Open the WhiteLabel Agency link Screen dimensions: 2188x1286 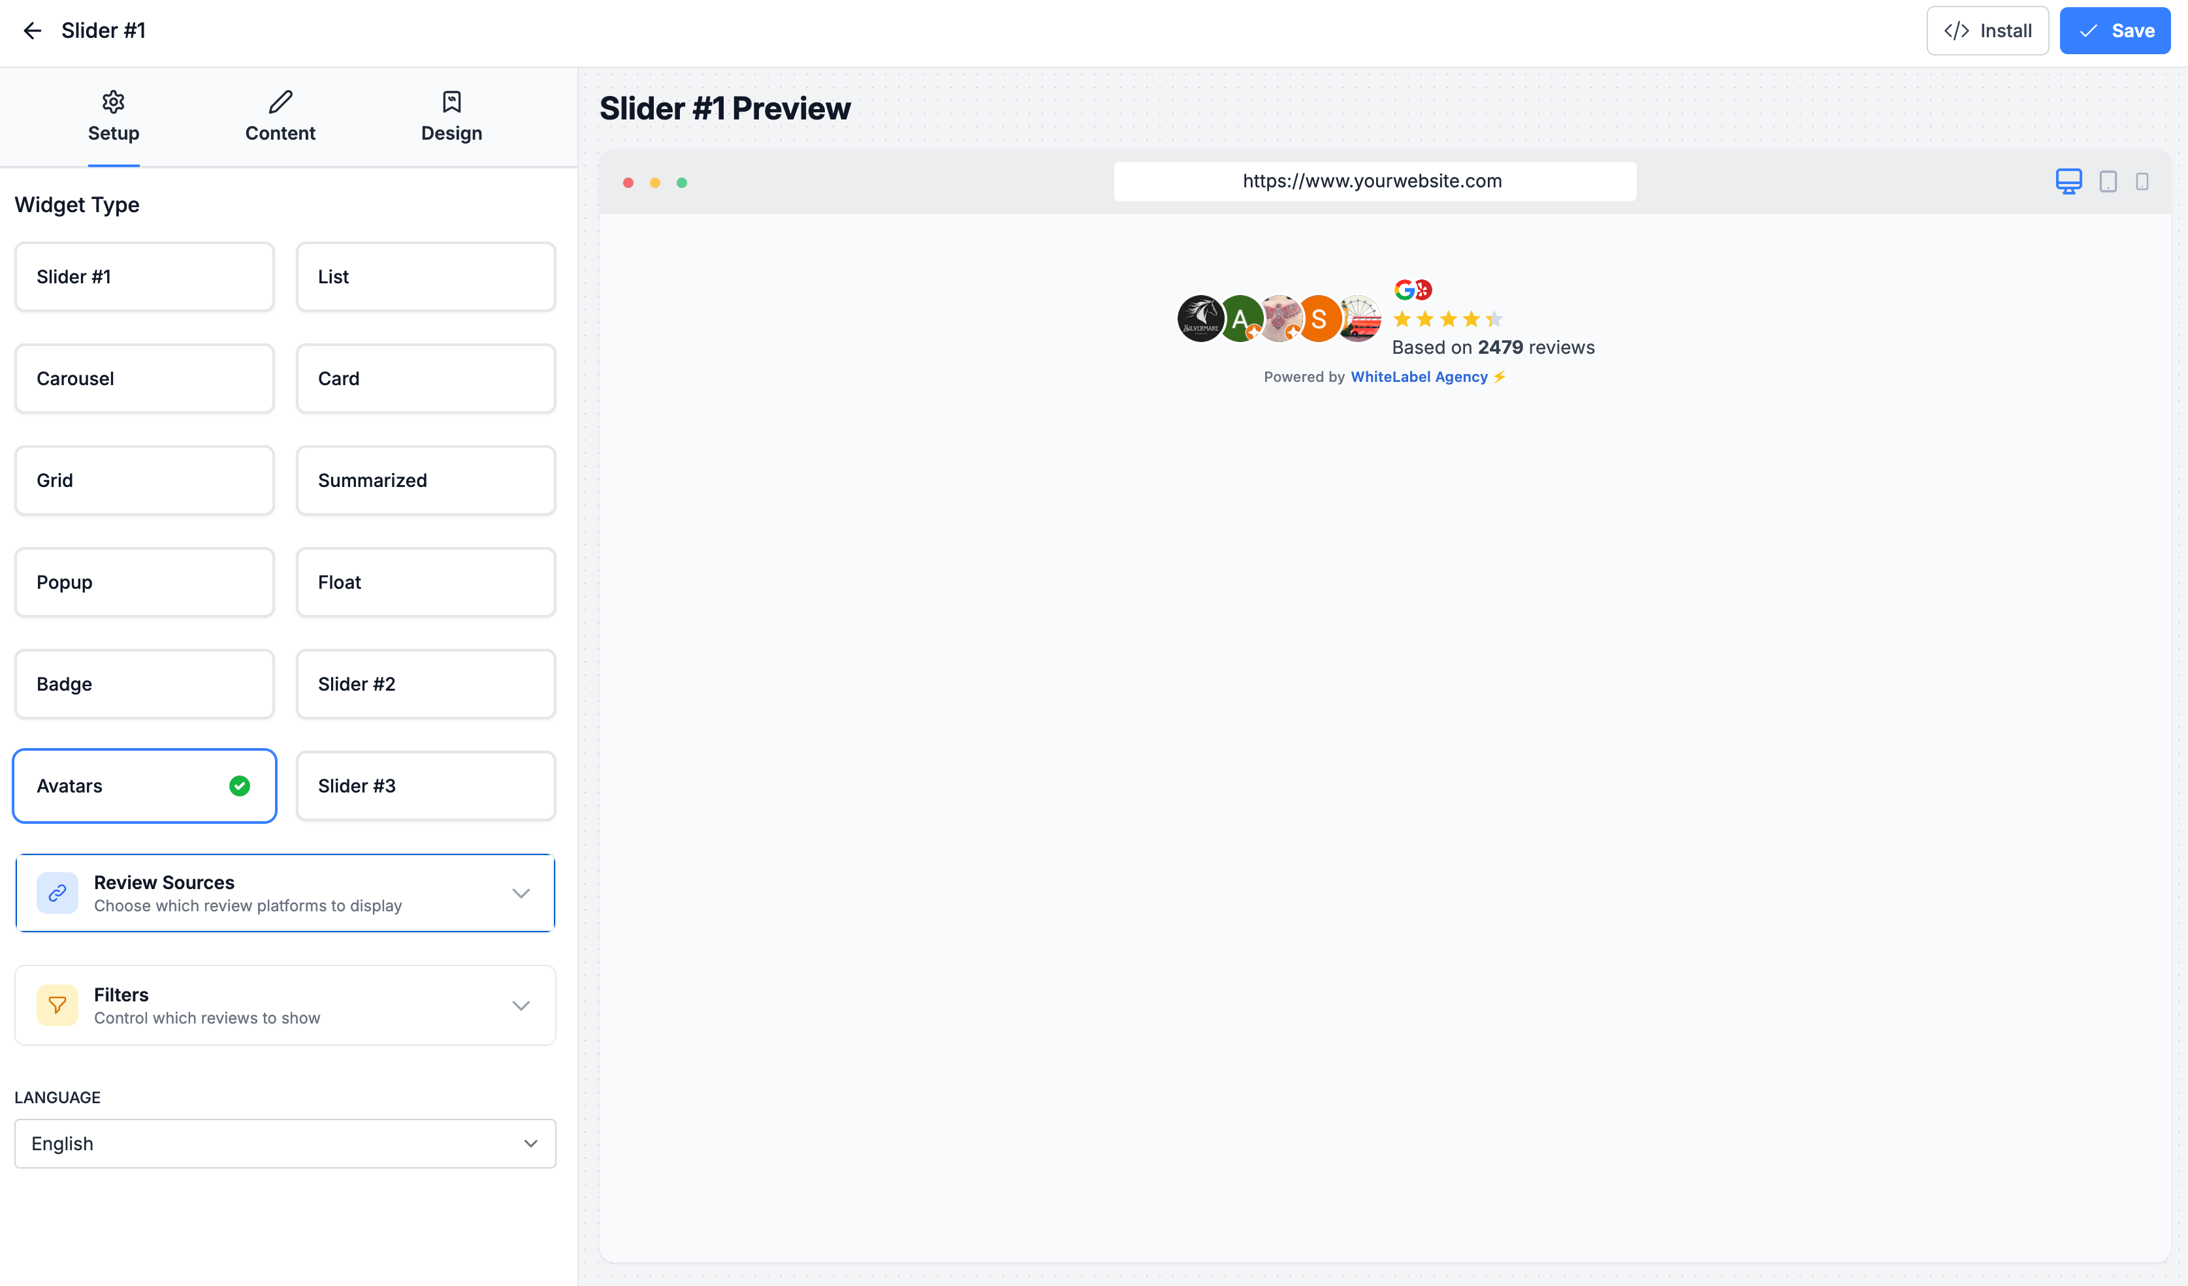coord(1419,377)
